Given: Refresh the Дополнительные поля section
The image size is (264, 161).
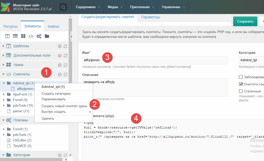Looking at the screenshot, I should [x=65, y=56].
